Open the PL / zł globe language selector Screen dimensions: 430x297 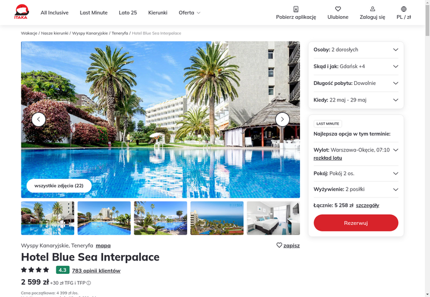(x=404, y=9)
